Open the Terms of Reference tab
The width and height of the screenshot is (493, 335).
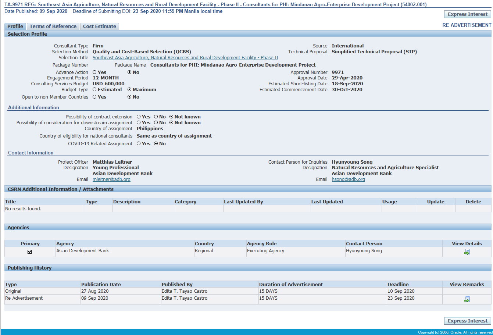53,26
